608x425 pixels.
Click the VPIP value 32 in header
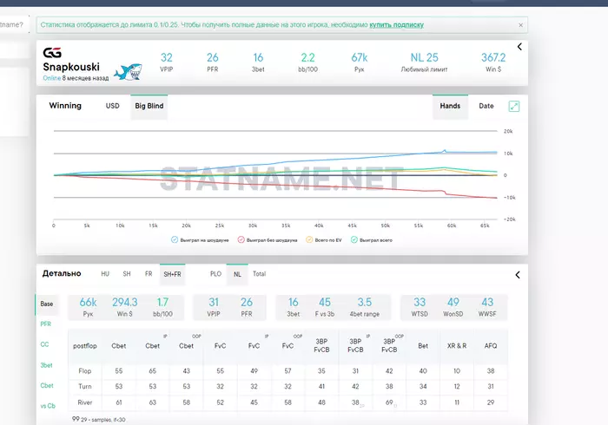[167, 57]
